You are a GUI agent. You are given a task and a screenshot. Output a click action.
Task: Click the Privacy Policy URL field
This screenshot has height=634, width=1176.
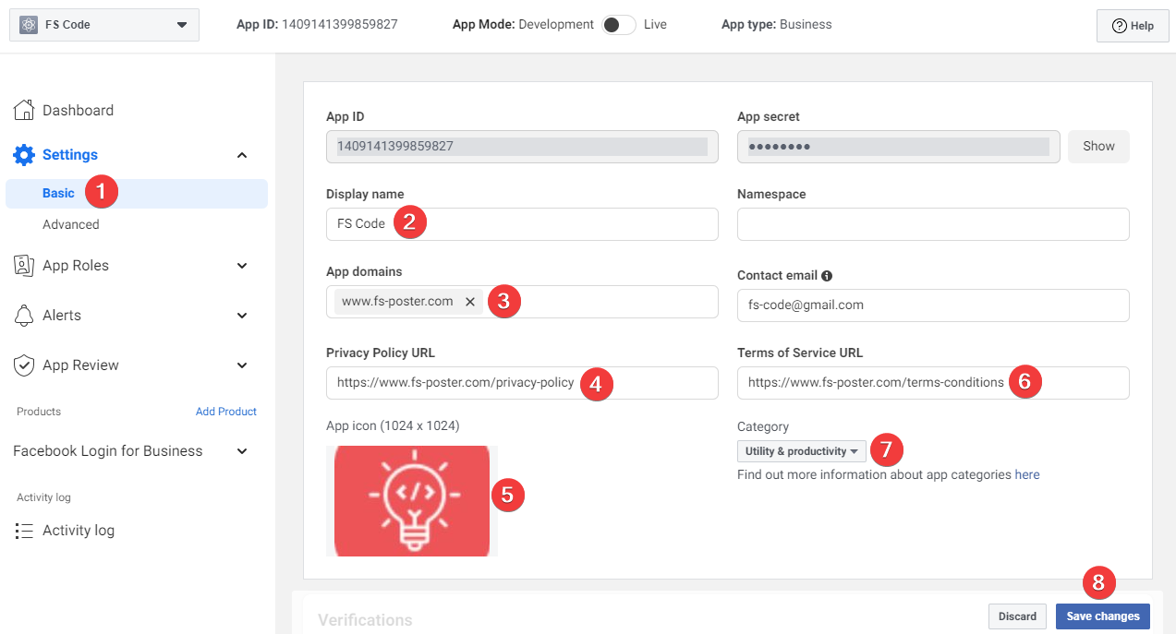tap(522, 383)
